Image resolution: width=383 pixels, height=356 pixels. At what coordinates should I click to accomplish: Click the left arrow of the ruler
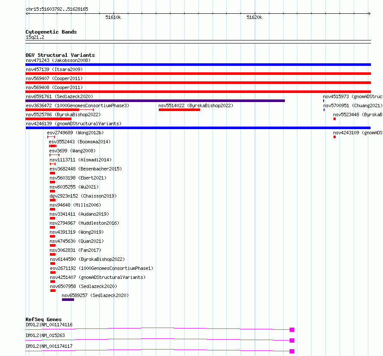[27, 14]
